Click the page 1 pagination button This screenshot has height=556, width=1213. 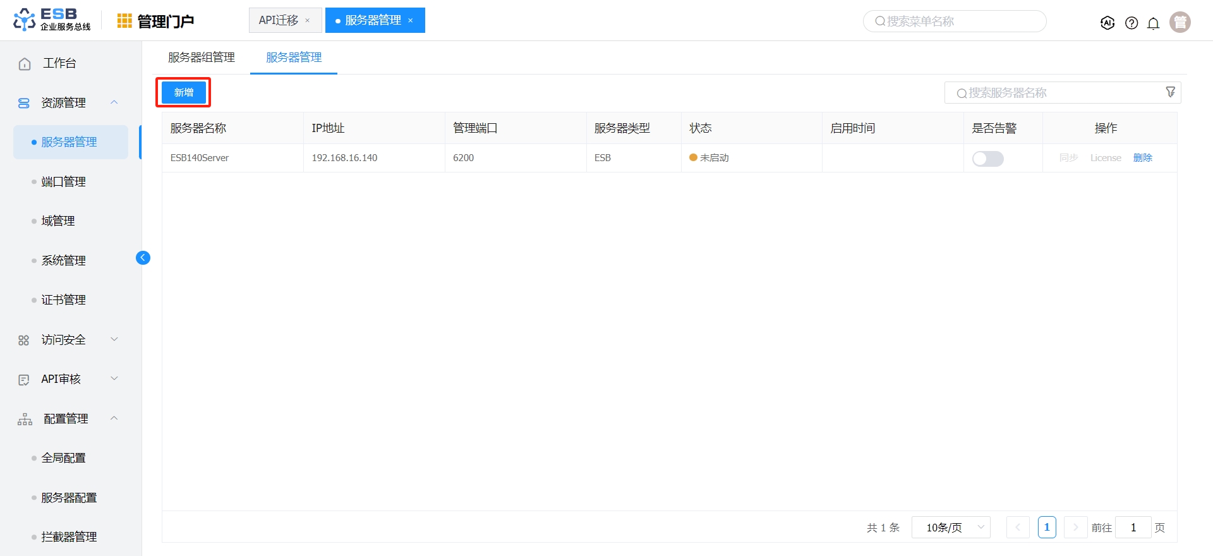(1046, 528)
